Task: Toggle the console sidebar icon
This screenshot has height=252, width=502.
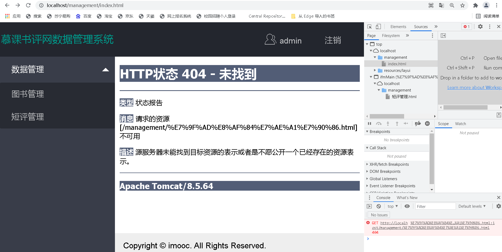Action: (369, 206)
